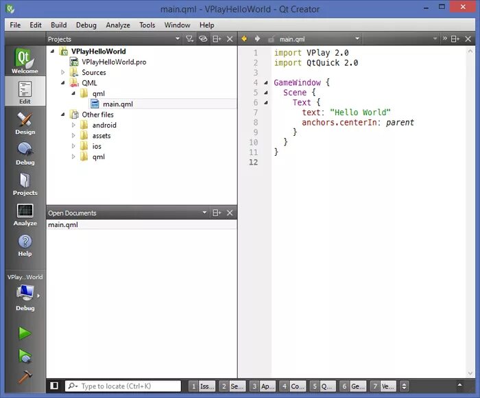Image resolution: width=480 pixels, height=398 pixels.
Task: Split the Open Documents panel
Action: (217, 213)
